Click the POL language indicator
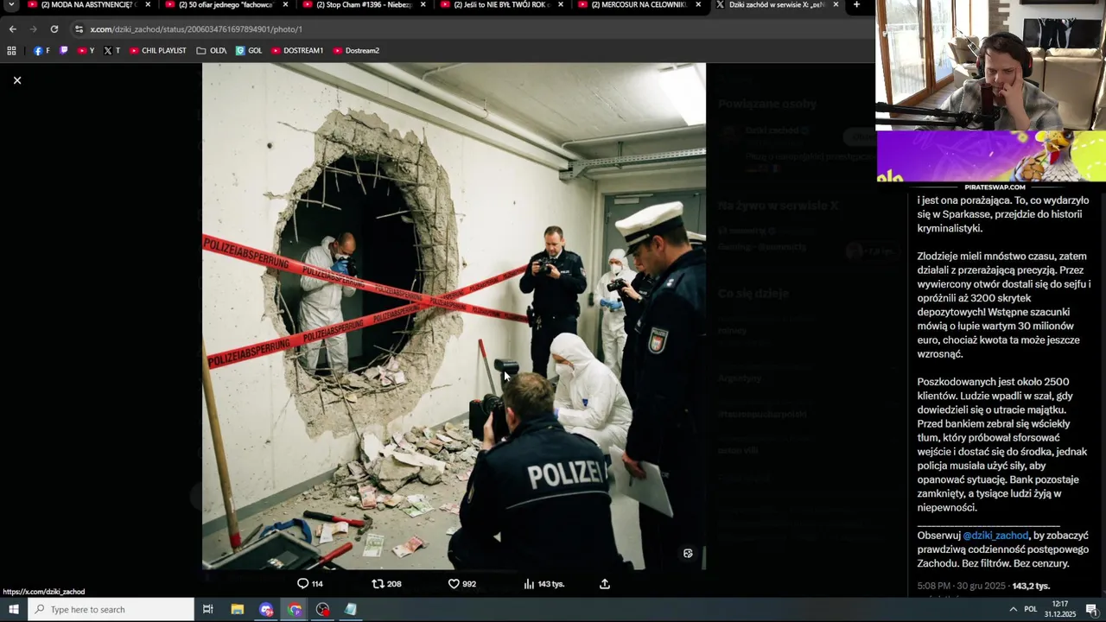This screenshot has height=622, width=1106. [x=1031, y=610]
